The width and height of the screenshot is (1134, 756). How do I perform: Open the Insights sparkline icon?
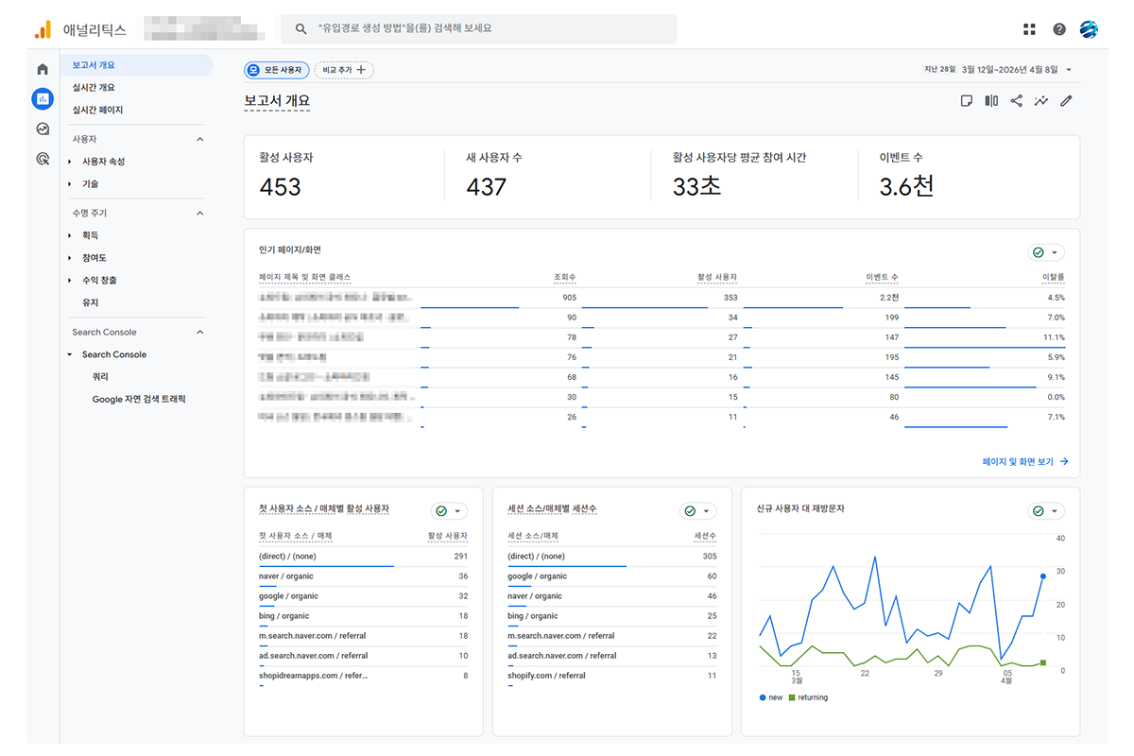(1041, 101)
